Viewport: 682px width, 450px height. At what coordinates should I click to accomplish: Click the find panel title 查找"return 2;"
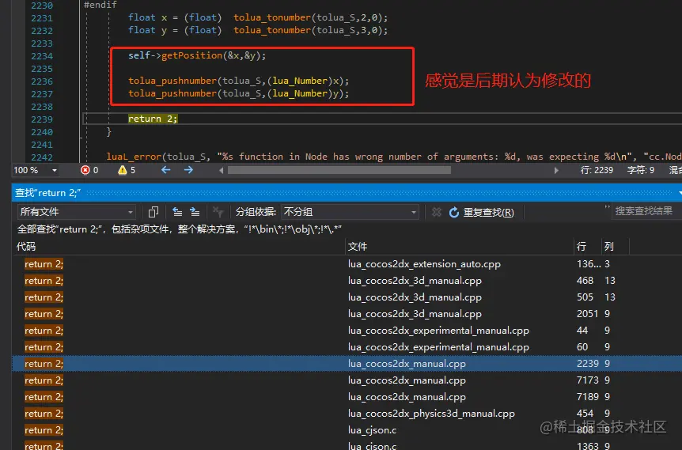click(47, 193)
